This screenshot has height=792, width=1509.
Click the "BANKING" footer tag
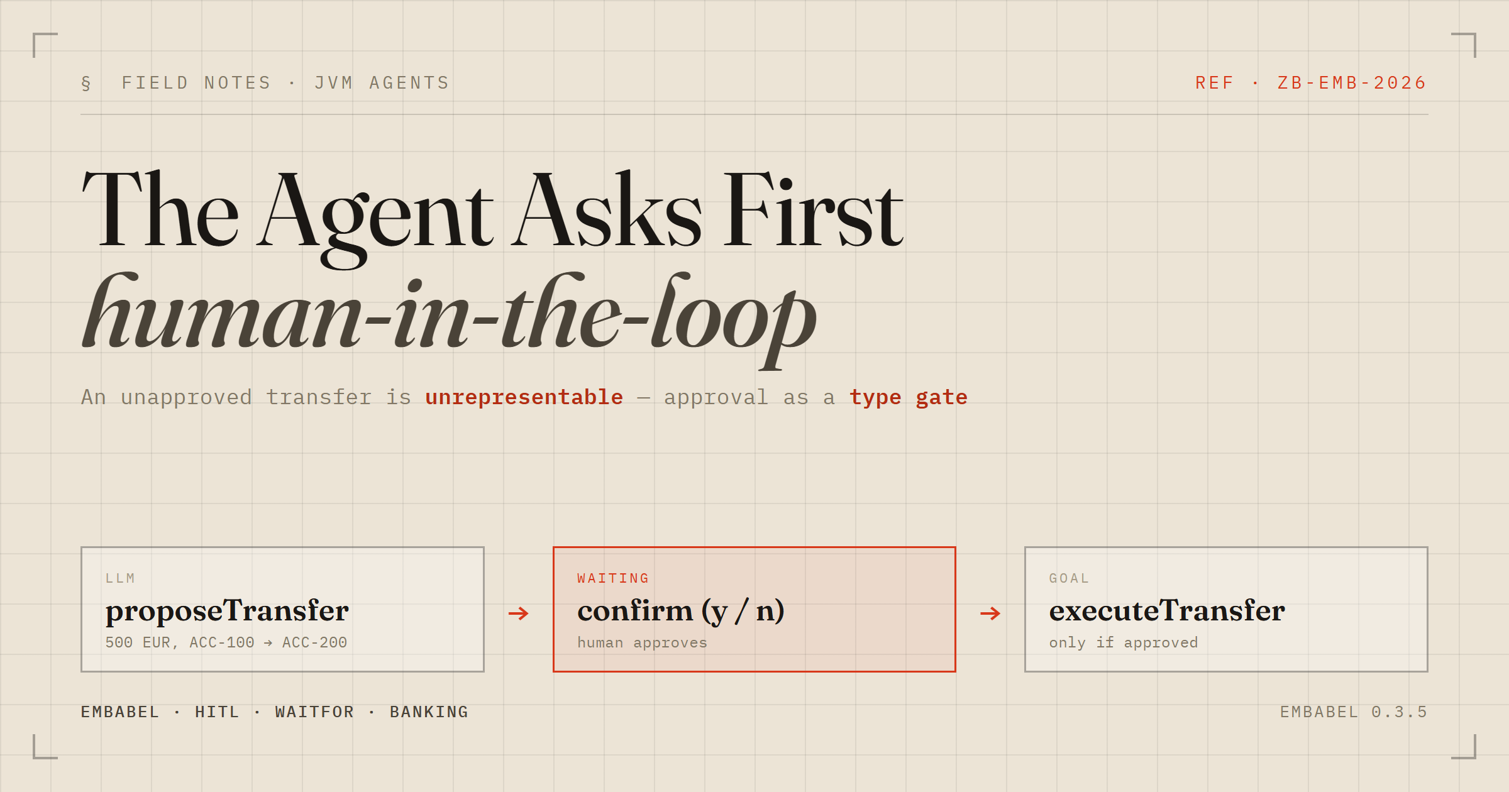click(429, 712)
